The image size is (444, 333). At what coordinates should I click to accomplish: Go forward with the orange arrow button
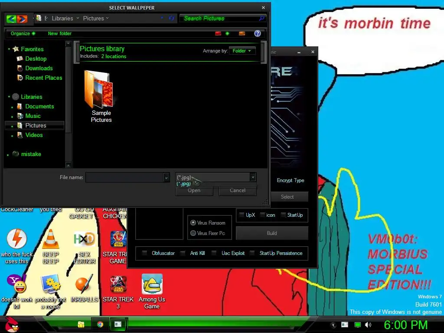click(x=22, y=19)
